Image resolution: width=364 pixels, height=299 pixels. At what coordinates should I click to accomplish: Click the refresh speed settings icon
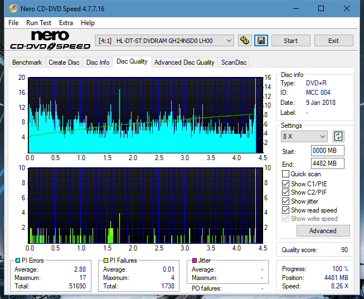click(x=338, y=136)
